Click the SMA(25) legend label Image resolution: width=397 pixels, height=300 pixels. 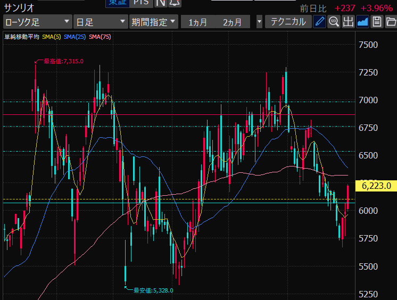(x=75, y=37)
